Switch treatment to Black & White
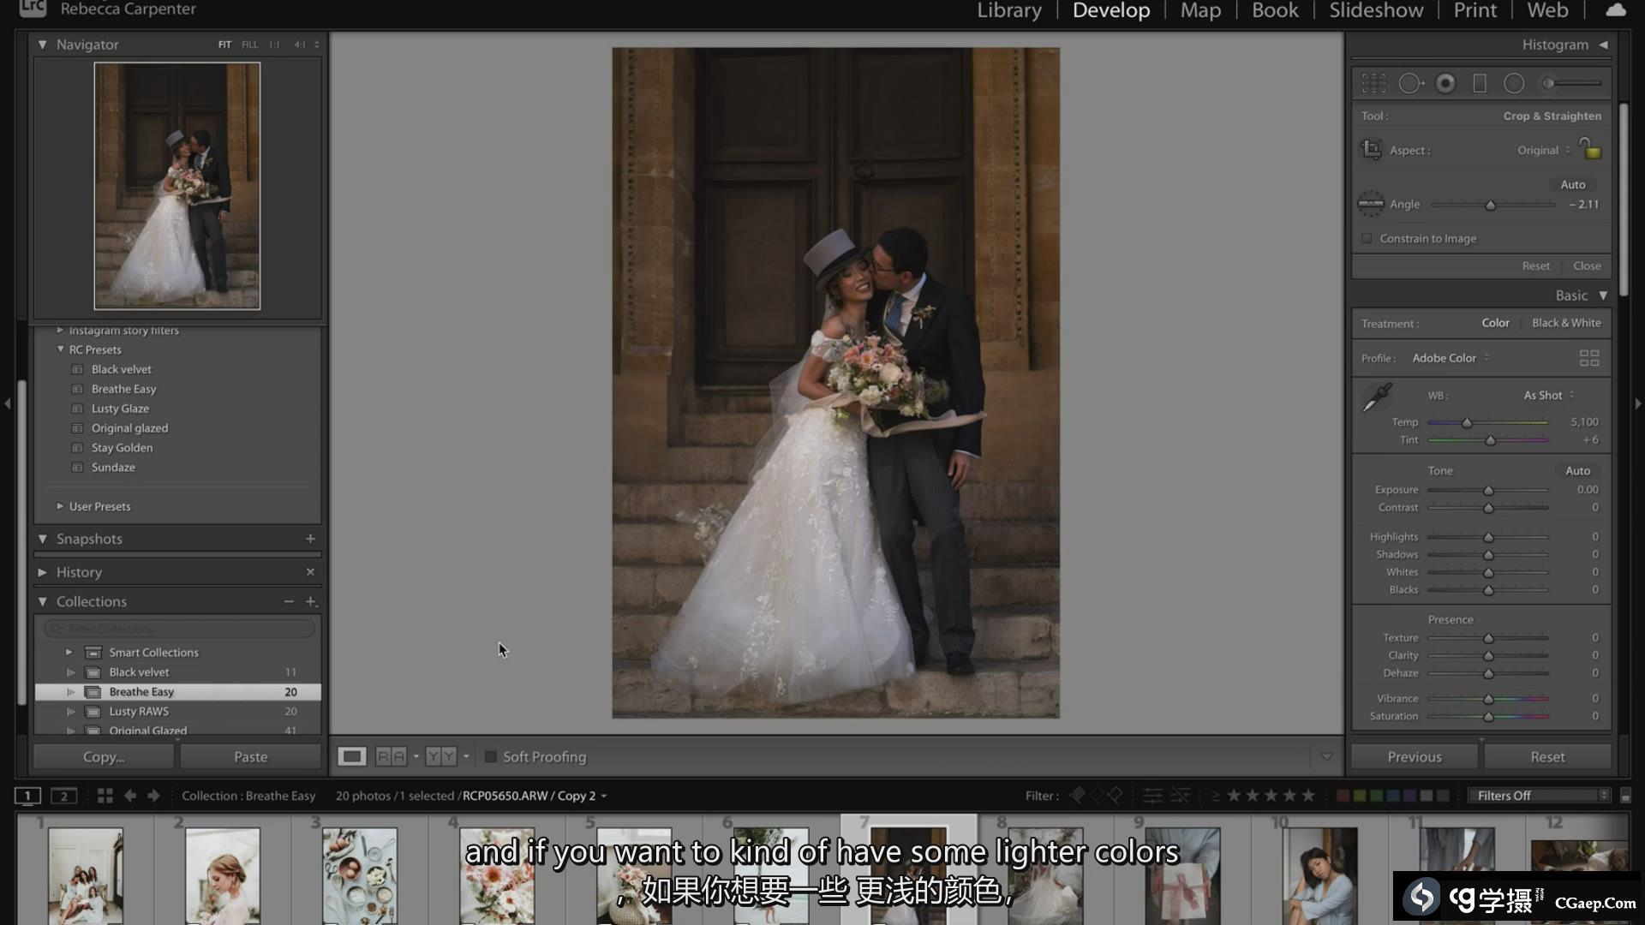The height and width of the screenshot is (925, 1645). tap(1565, 323)
